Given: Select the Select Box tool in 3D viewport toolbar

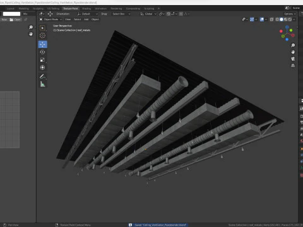Looking at the screenshot, I should 43,28.
